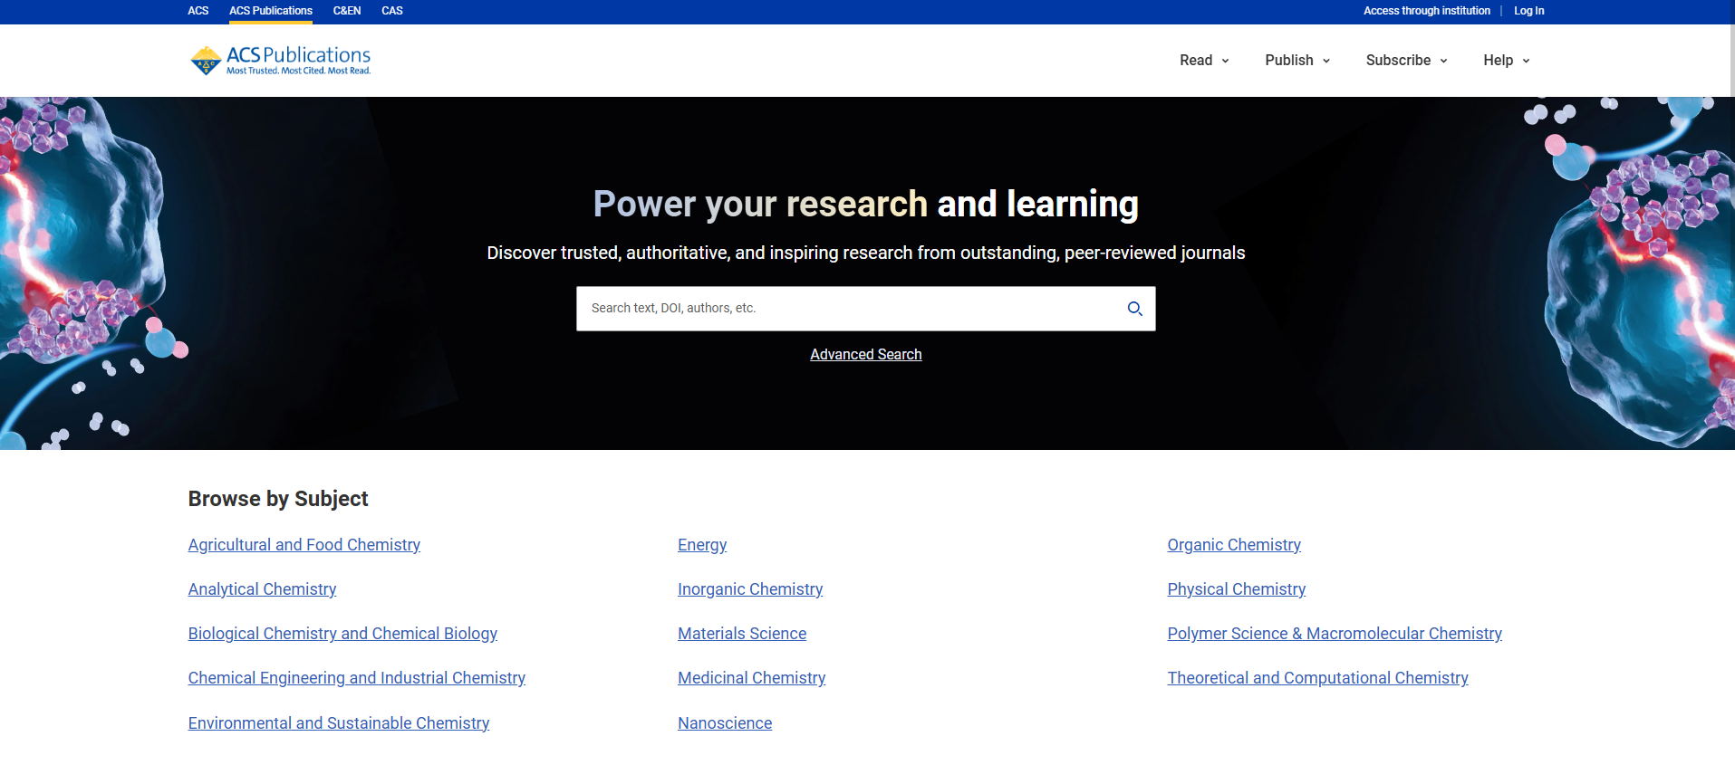
Task: Open Theoretical and Computational Chemistry
Action: 1318,678
